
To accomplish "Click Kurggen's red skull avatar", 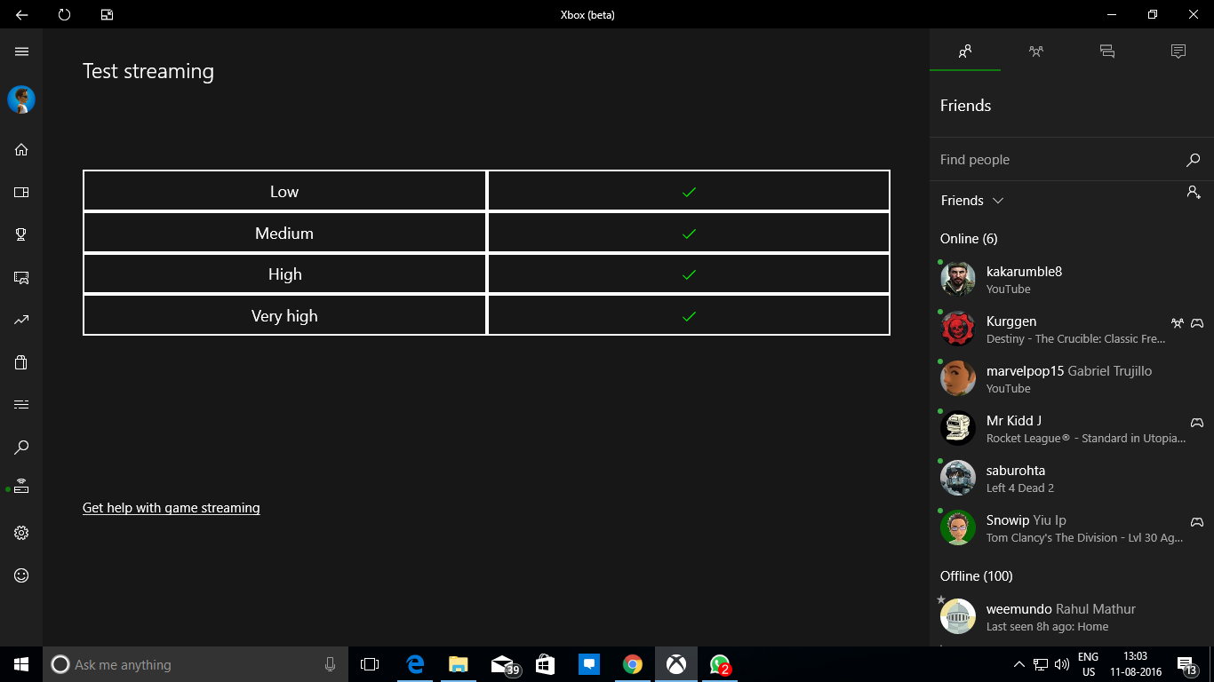I will coord(958,329).
